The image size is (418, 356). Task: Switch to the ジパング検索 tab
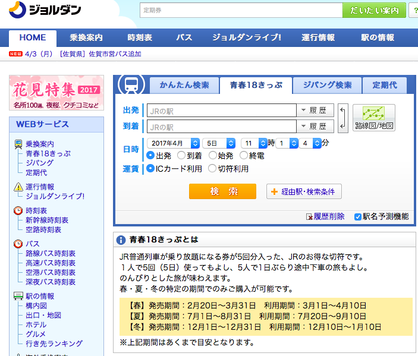click(328, 85)
